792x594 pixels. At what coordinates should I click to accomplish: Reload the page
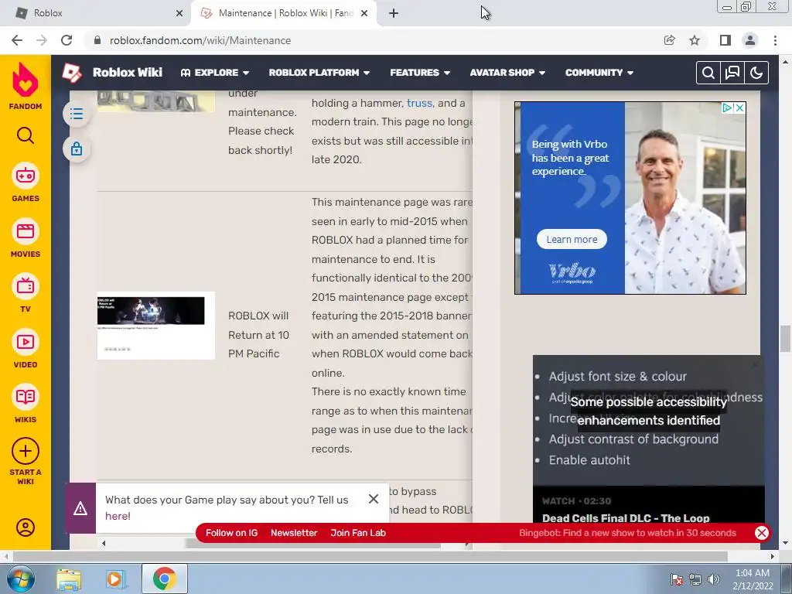click(x=67, y=40)
